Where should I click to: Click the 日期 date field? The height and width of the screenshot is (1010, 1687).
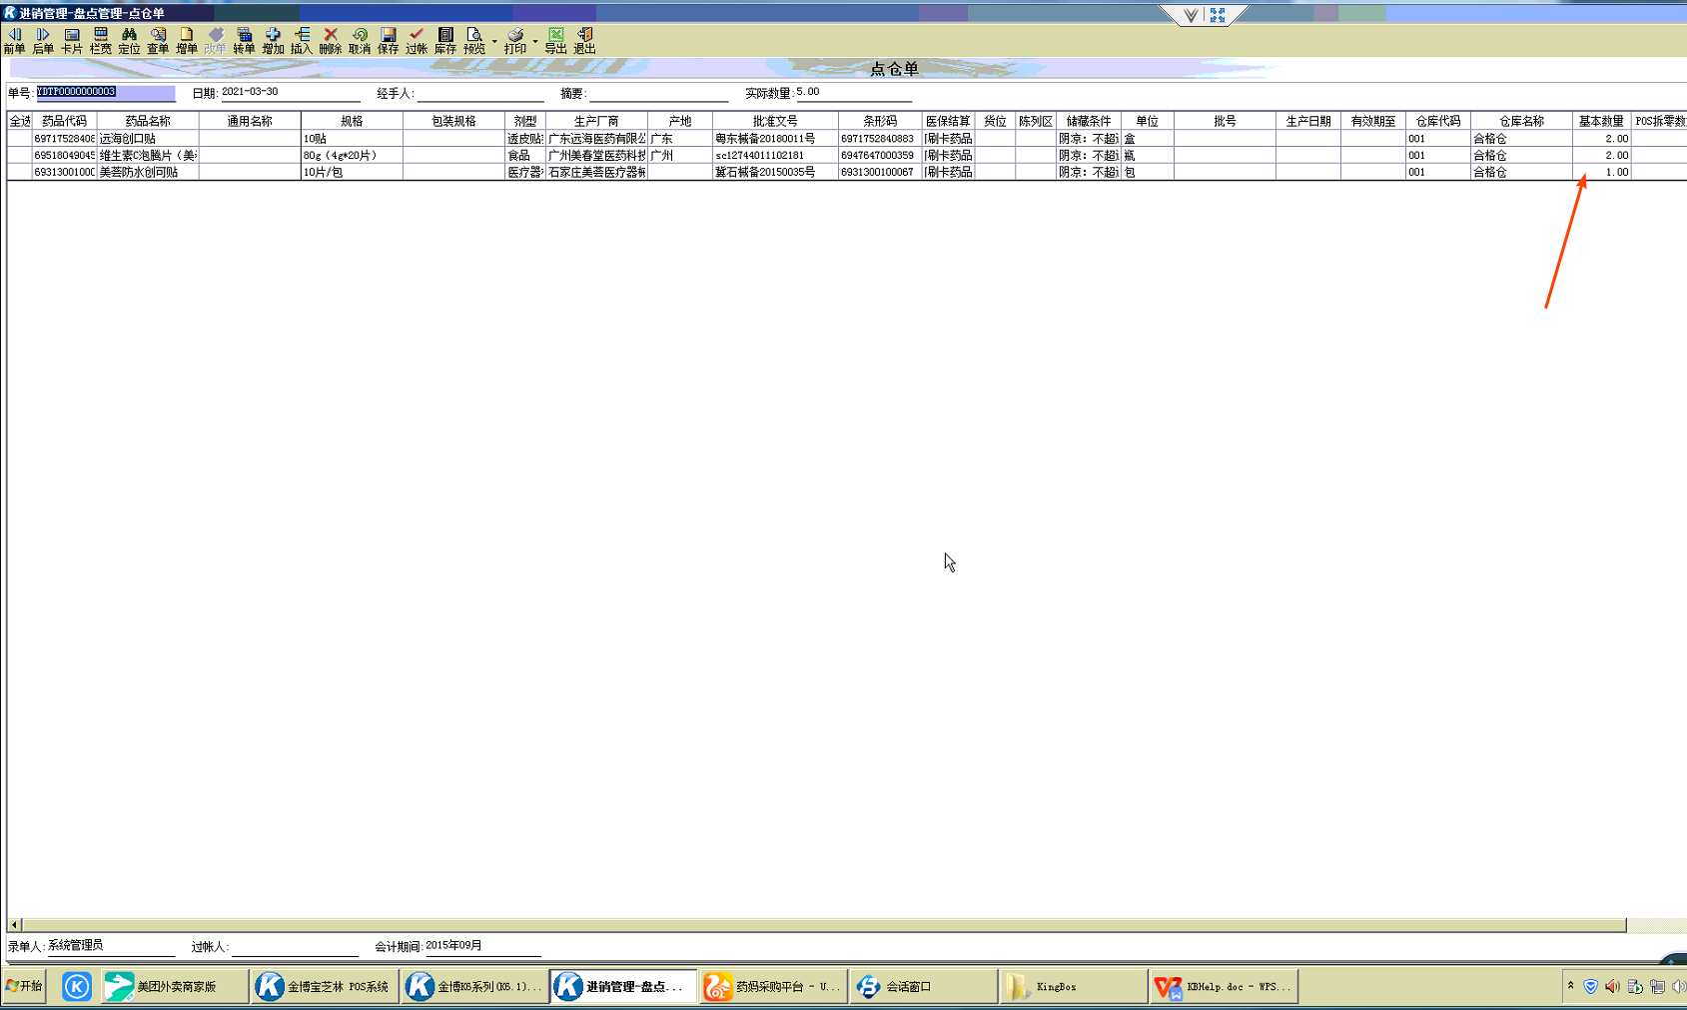(290, 92)
